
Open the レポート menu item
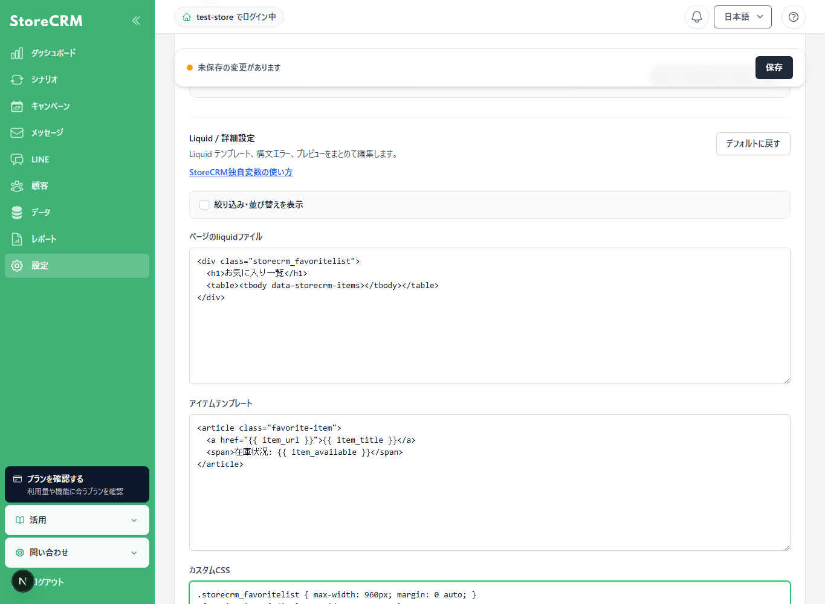tap(77, 239)
